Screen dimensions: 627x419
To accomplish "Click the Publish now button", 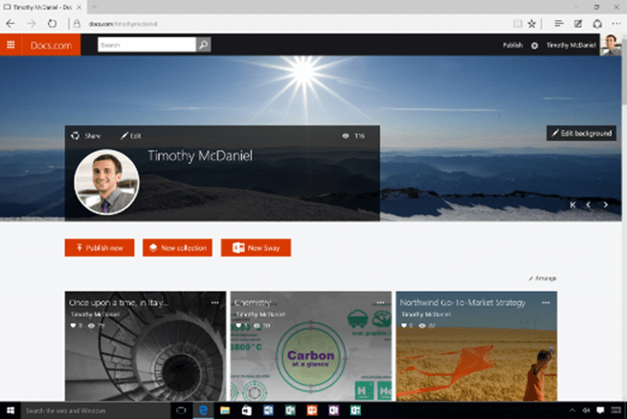I will click(x=100, y=248).
